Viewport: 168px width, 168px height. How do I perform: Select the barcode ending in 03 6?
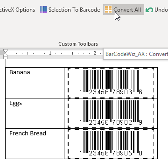click(x=111, y=83)
